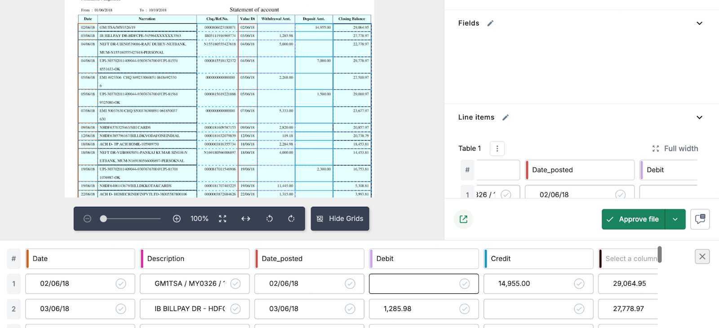Select right panel Debit column header
The height and width of the screenshot is (328, 719).
[x=669, y=170]
